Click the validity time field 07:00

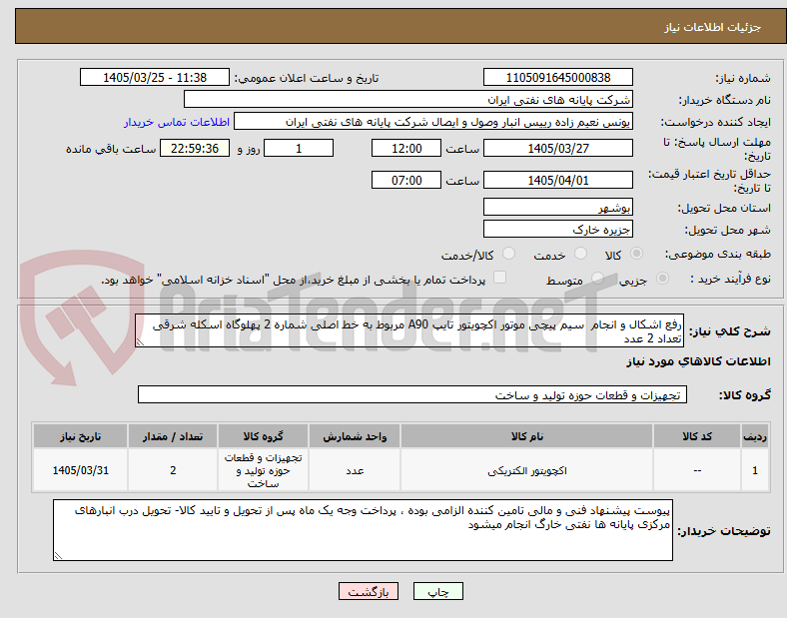coord(406,180)
